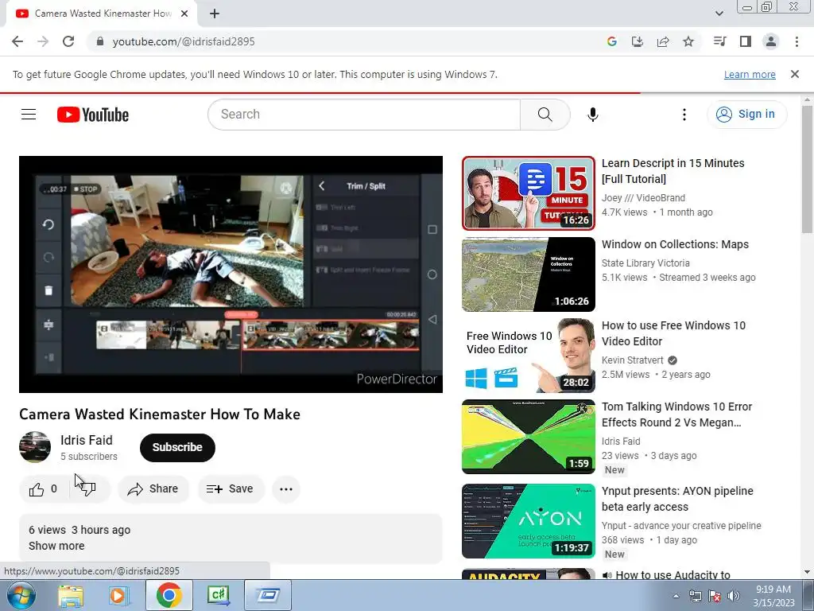Click Chrome icon in the taskbar

click(169, 595)
